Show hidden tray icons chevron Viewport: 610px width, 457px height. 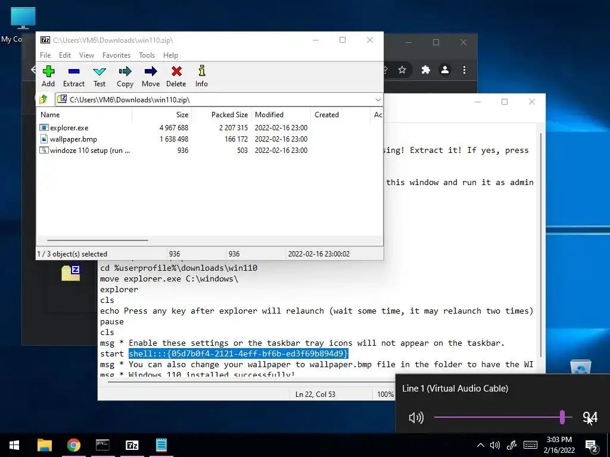tap(481, 445)
